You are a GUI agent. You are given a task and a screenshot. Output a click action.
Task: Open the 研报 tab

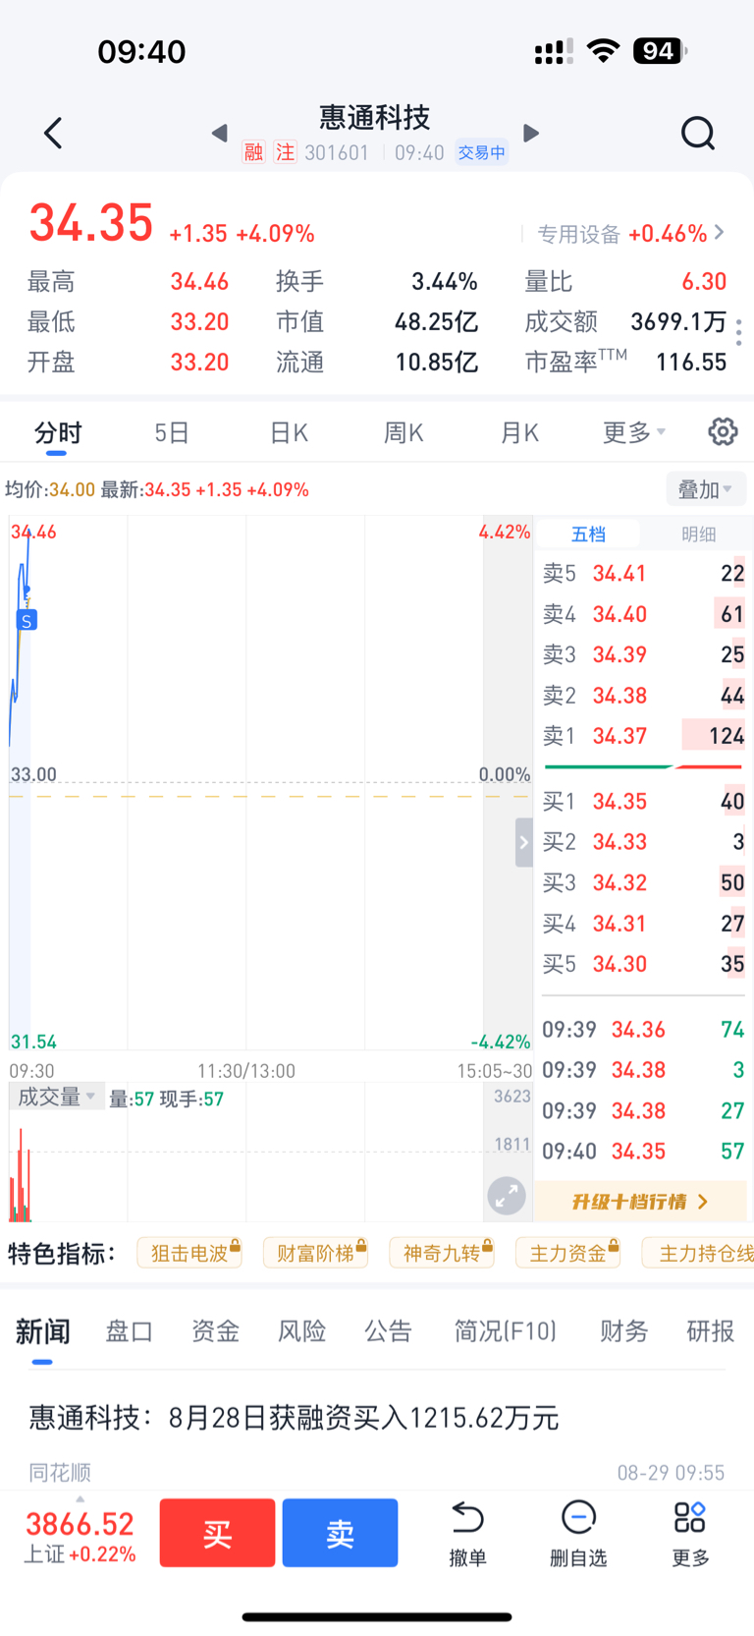(x=711, y=1331)
